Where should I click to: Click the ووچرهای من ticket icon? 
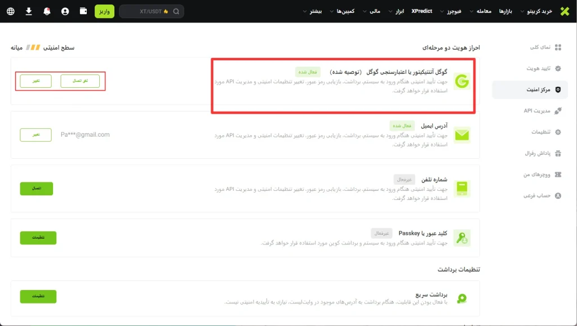point(558,175)
